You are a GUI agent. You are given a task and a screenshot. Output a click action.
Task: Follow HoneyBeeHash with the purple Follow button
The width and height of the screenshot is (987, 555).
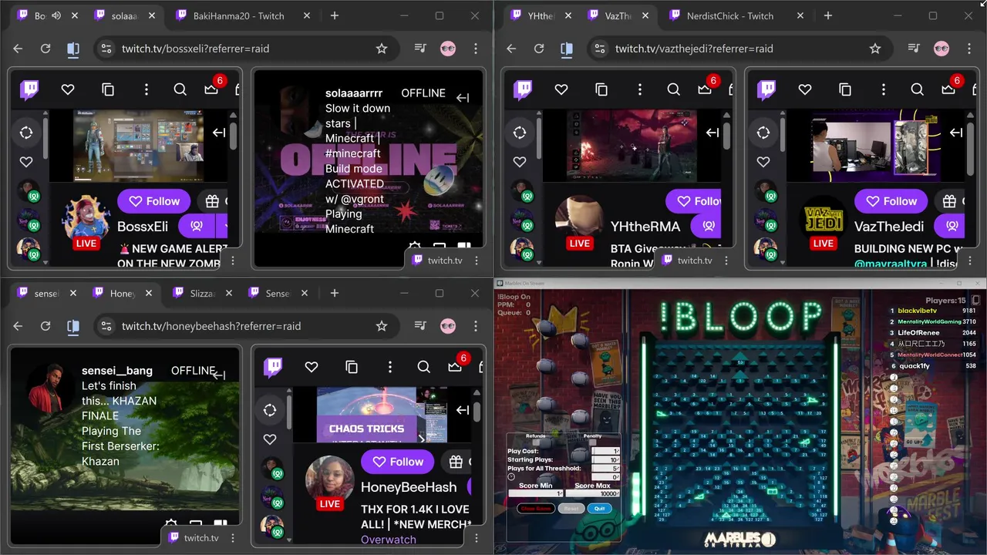(x=398, y=462)
